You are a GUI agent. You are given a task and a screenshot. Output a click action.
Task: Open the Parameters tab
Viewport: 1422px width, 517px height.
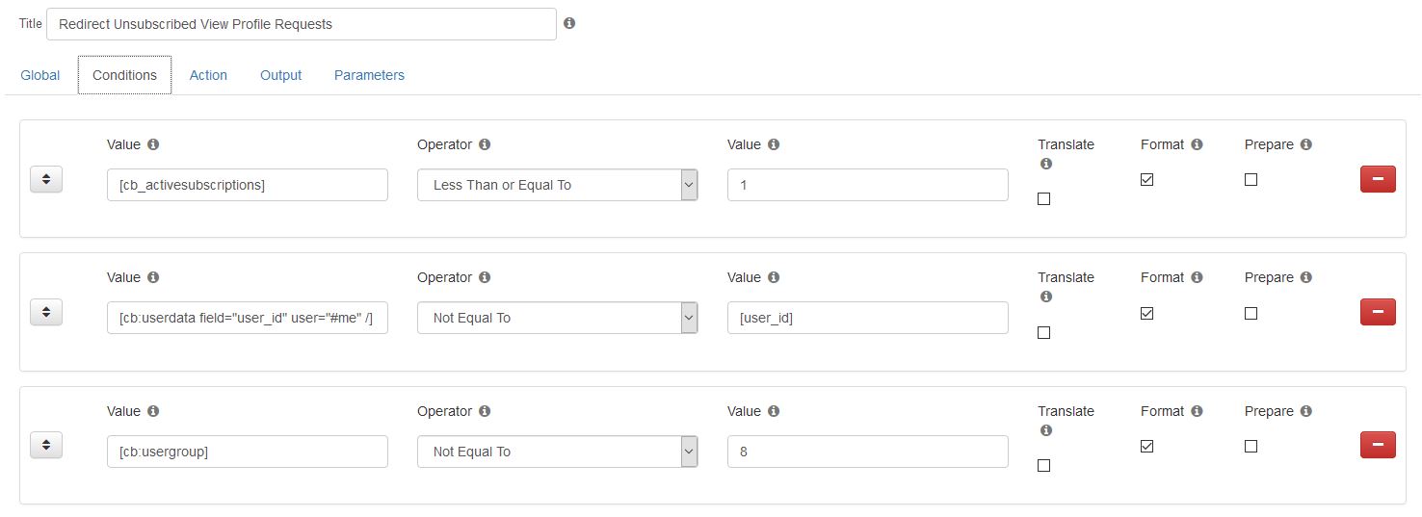(x=369, y=75)
